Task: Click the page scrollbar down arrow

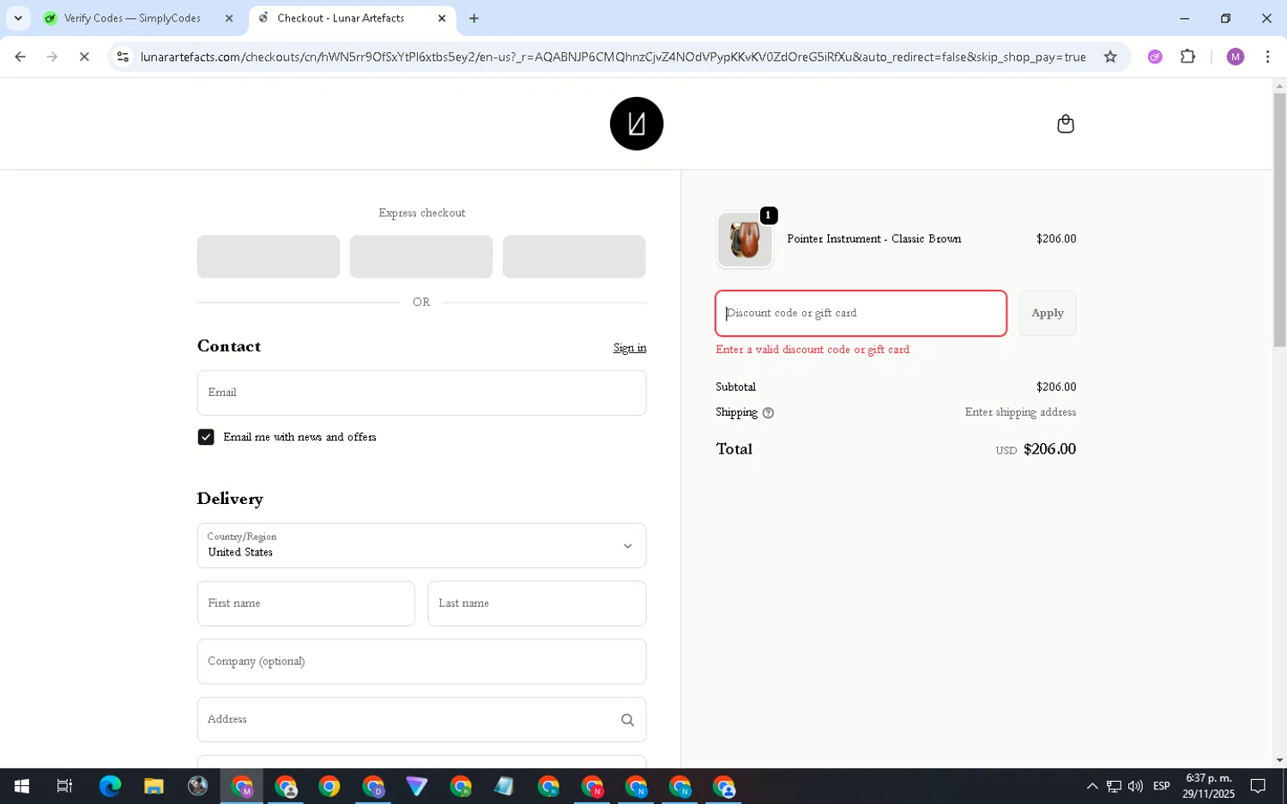Action: (1279, 760)
